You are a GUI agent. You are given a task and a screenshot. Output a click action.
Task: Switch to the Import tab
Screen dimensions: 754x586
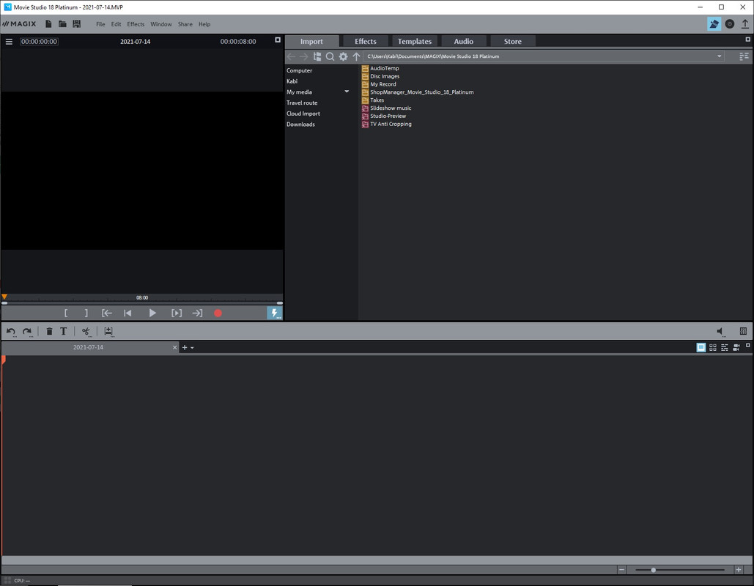[311, 41]
